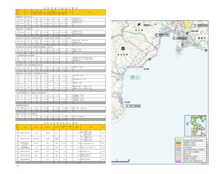
Task: Select the 函館市 city label
Action: [202, 38]
